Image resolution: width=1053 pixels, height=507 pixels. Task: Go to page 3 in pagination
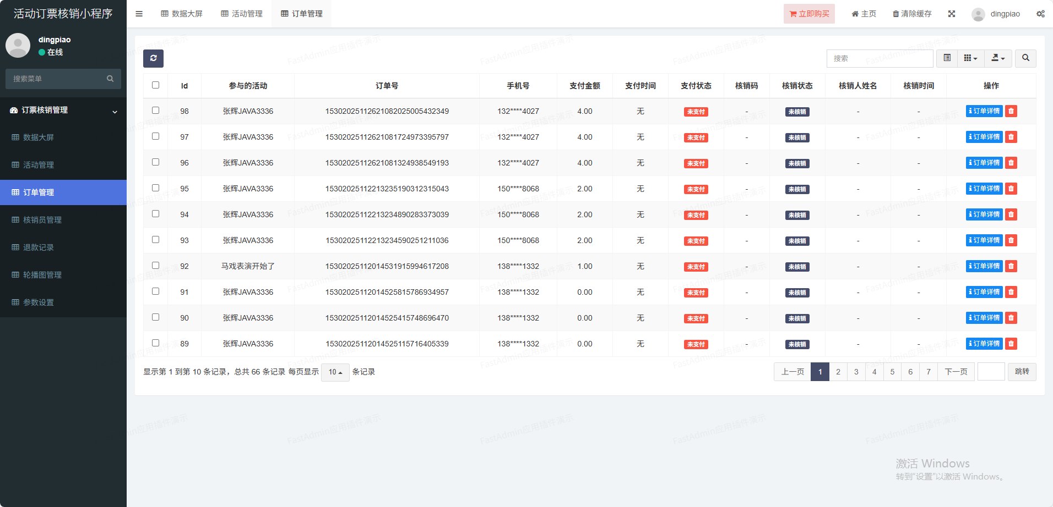856,372
